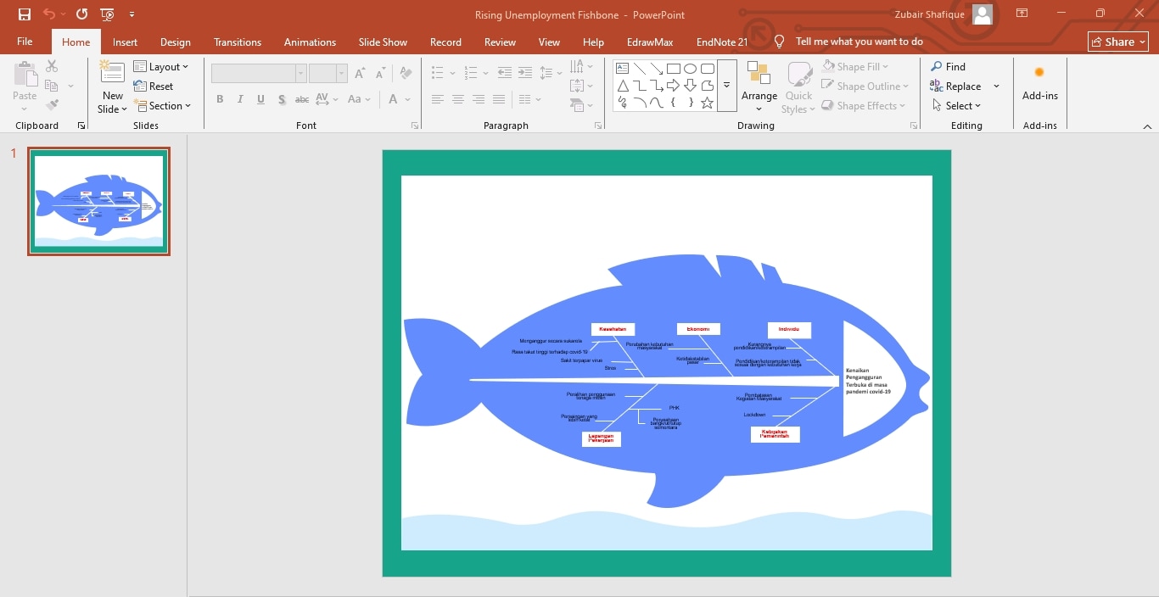Open the Font Color swatch
The image size is (1159, 597).
pos(393,99)
